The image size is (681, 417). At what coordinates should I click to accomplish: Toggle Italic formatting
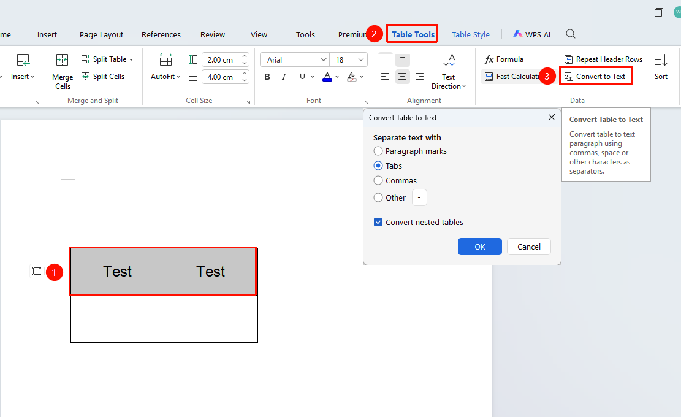click(284, 77)
